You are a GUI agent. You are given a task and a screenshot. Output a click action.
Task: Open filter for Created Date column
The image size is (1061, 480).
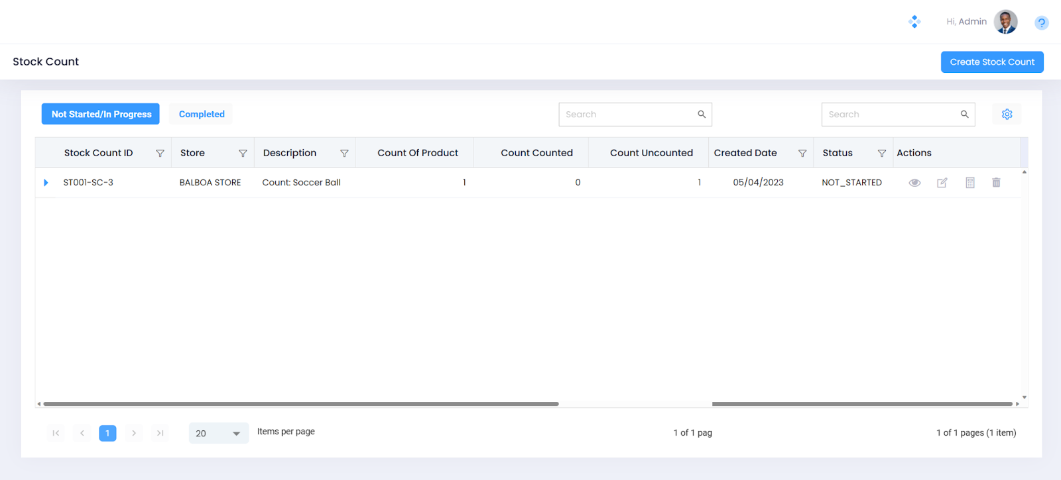[802, 153]
